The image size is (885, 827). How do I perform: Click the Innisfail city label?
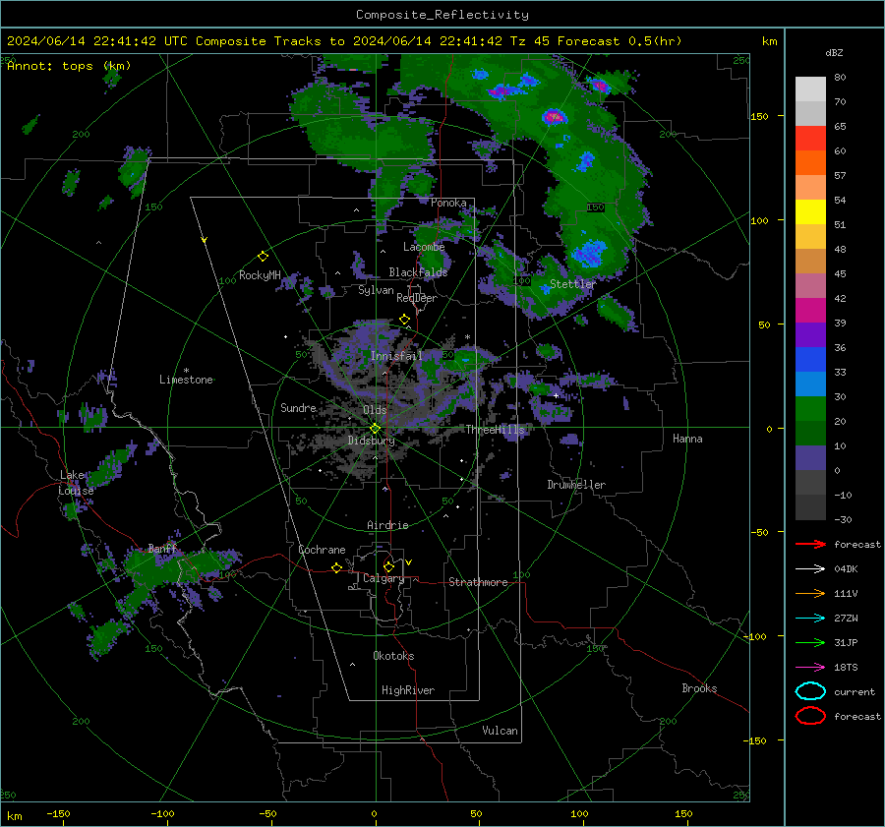[x=396, y=356]
